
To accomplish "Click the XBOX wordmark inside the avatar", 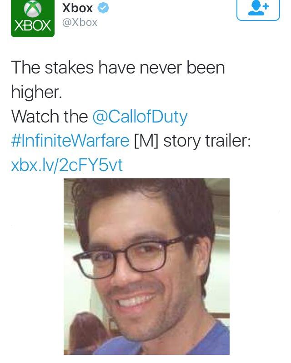I will 32,25.
